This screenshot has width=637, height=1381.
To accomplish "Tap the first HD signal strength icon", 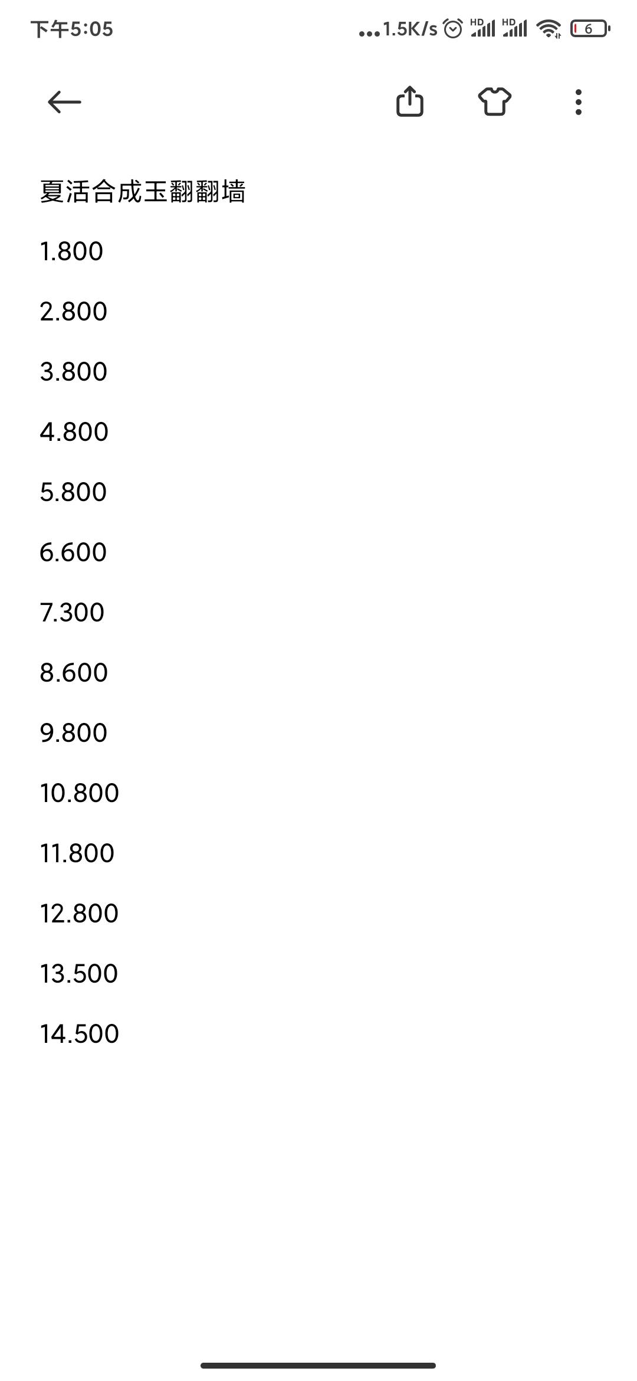I will (482, 28).
